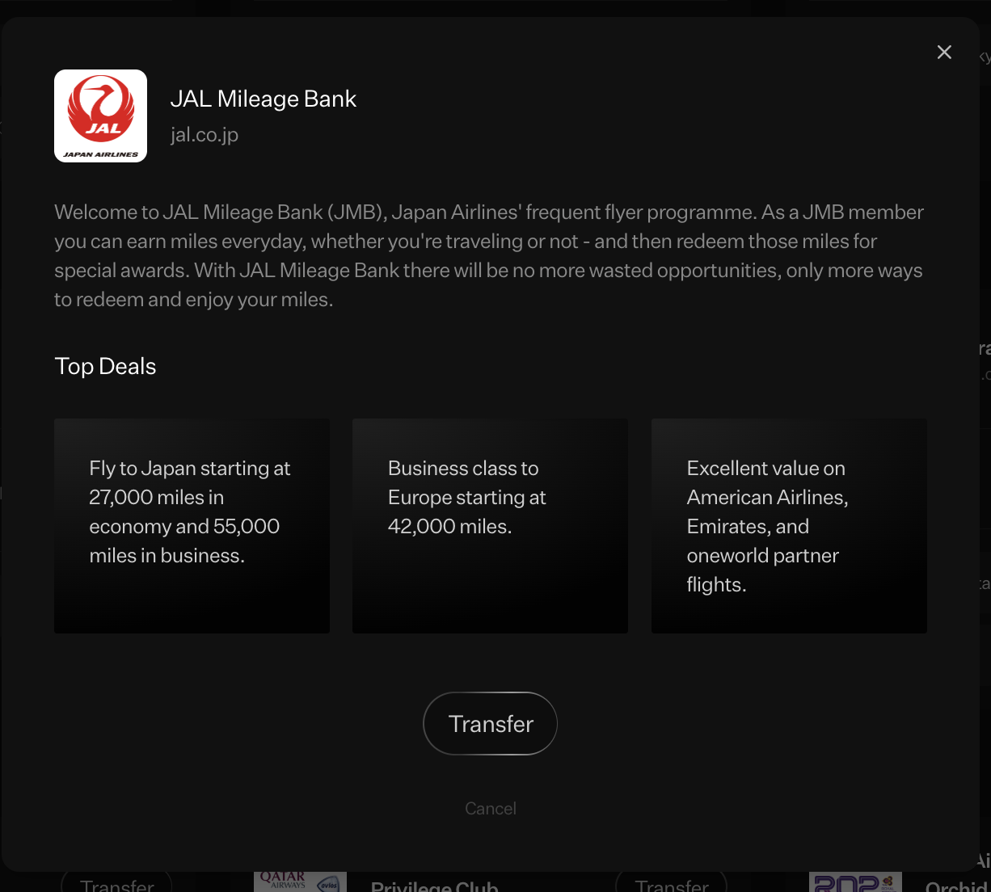
Task: Select the 27,000 miles Japan economy deal card
Action: coord(192,525)
